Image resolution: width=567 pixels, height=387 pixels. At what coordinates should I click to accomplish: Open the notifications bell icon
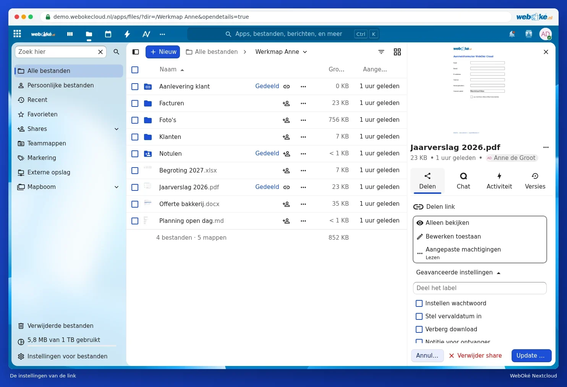click(x=512, y=34)
